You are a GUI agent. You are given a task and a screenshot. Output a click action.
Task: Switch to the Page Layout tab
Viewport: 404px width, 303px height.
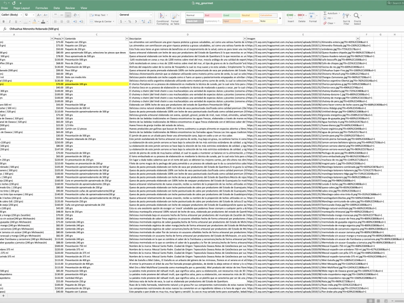coord(22,8)
